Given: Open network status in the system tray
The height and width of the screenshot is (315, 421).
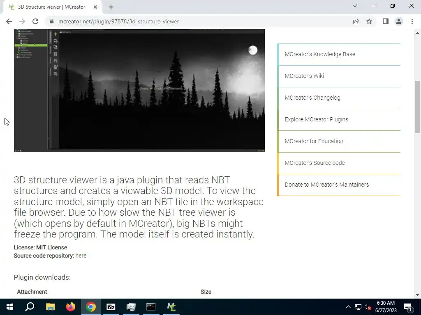Looking at the screenshot, I should click(358, 307).
